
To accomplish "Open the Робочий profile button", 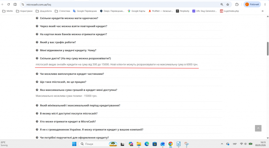I will [252, 5].
